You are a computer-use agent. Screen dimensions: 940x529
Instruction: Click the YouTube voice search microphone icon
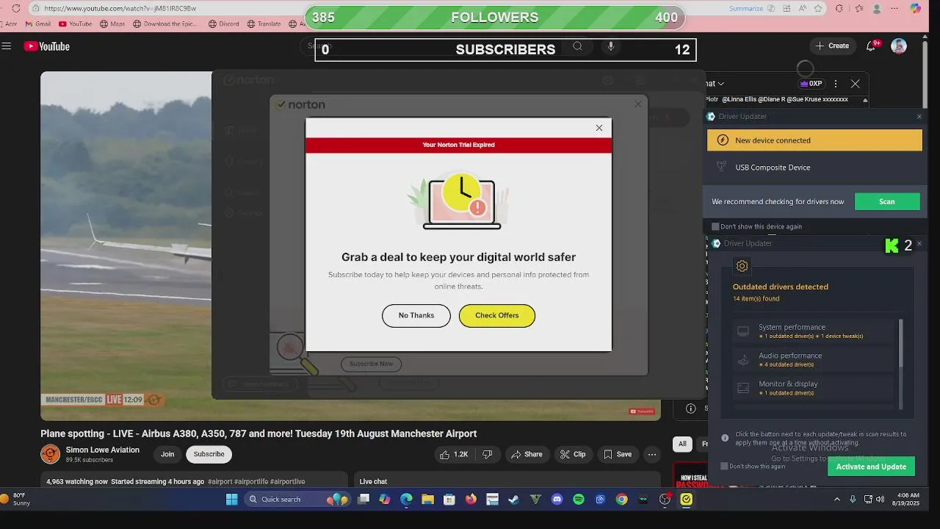click(x=610, y=46)
